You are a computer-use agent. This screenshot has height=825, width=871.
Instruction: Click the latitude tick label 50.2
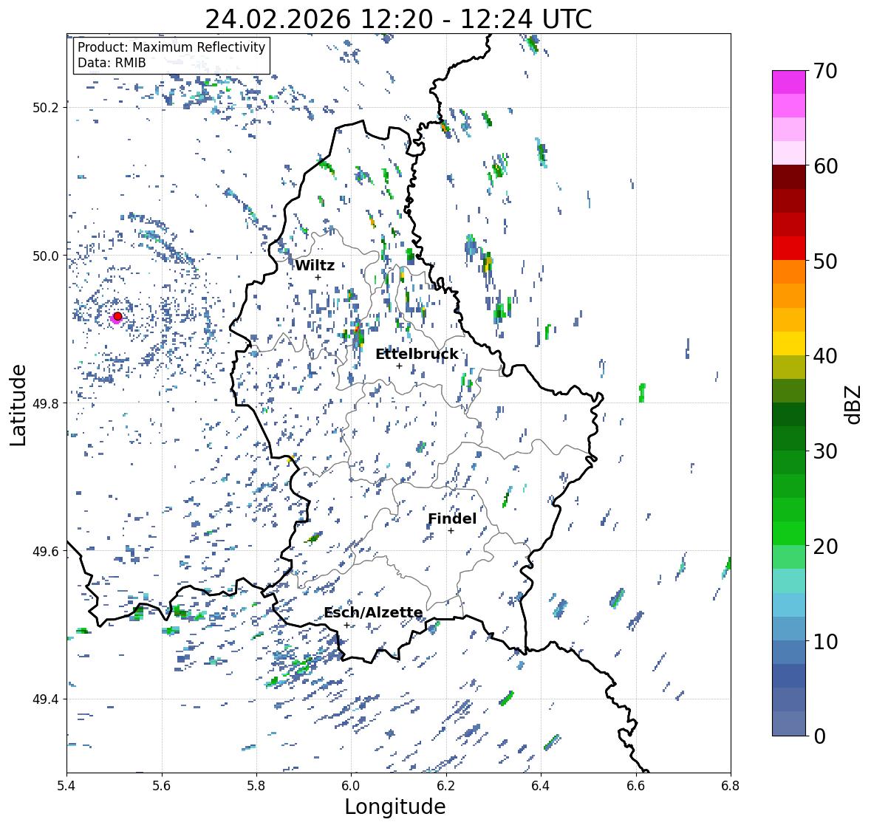point(45,108)
